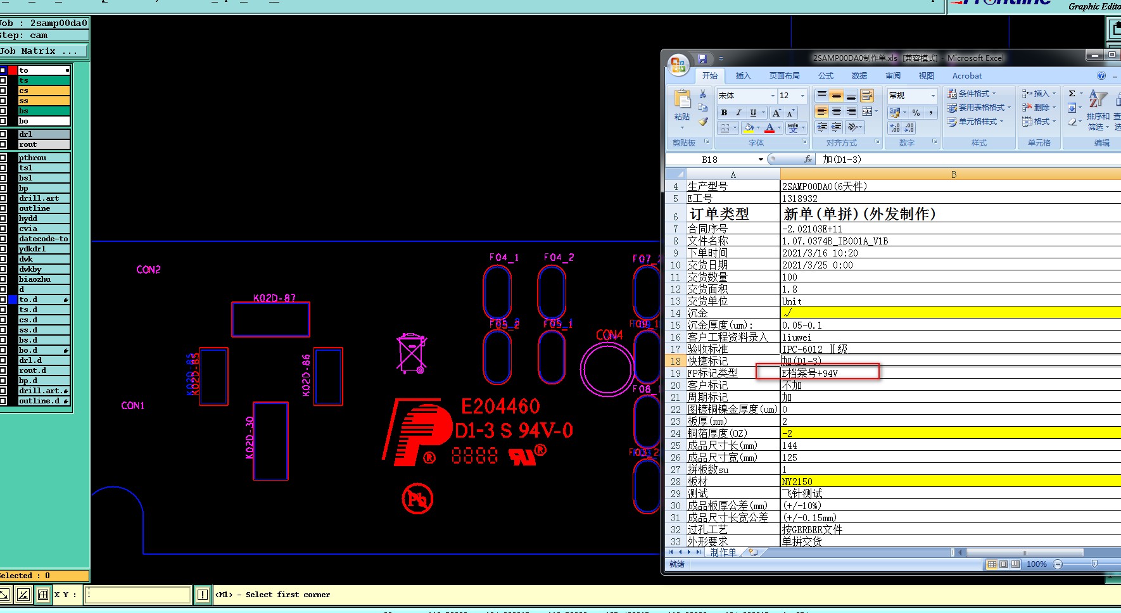The image size is (1121, 613).
Task: Click the Bold formatting icon
Action: tap(724, 113)
